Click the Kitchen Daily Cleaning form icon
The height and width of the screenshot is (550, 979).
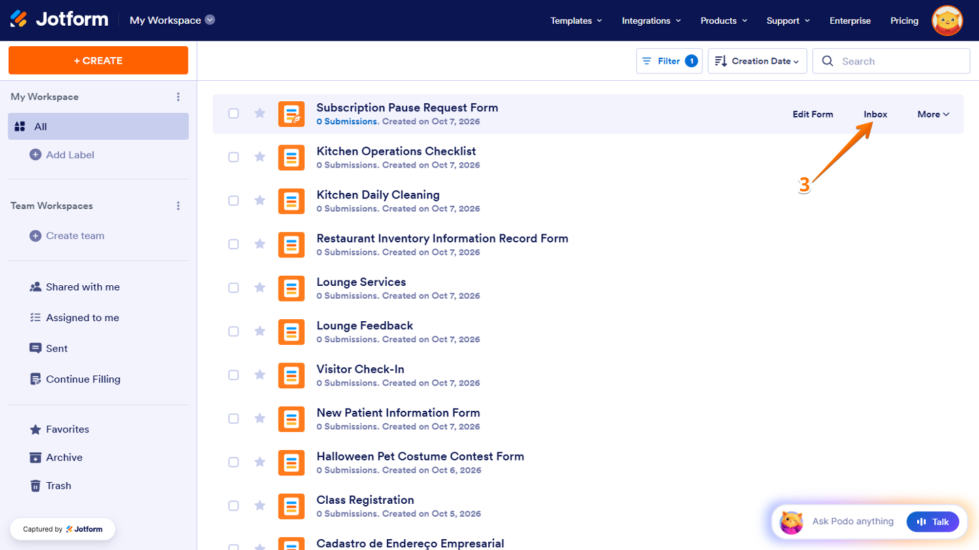[x=292, y=201]
